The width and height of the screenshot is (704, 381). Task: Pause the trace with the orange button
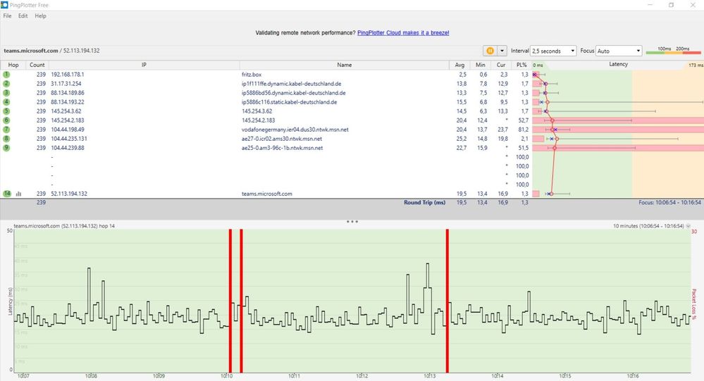point(490,51)
